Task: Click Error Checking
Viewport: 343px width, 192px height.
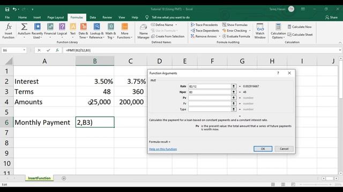Action: [x=235, y=31]
